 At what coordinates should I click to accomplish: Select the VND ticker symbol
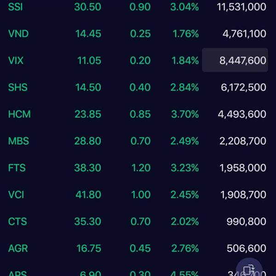[18, 34]
